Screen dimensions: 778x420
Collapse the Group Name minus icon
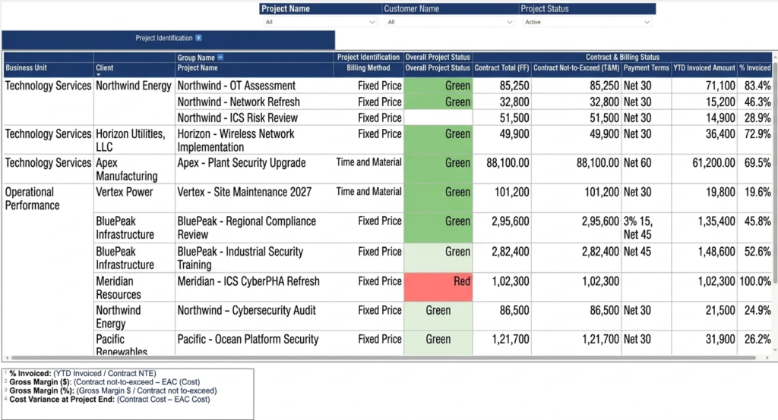click(220, 58)
